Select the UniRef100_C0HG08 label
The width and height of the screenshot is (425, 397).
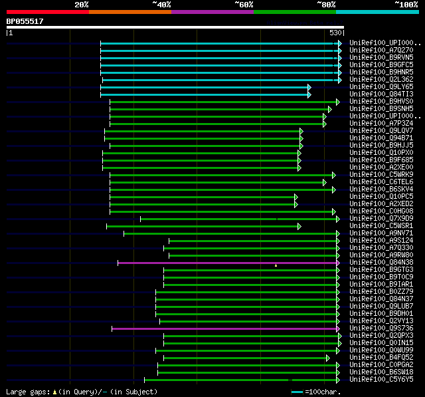(381, 211)
